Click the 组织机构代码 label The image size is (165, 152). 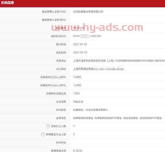pyautogui.click(x=59, y=36)
